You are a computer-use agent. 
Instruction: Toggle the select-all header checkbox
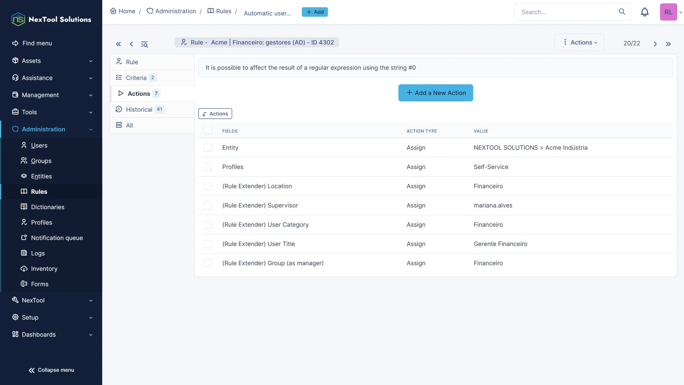click(208, 130)
